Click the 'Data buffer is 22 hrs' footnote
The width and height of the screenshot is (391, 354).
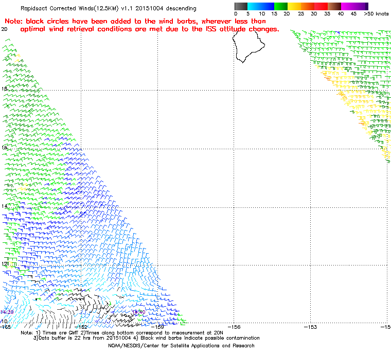(x=147, y=338)
